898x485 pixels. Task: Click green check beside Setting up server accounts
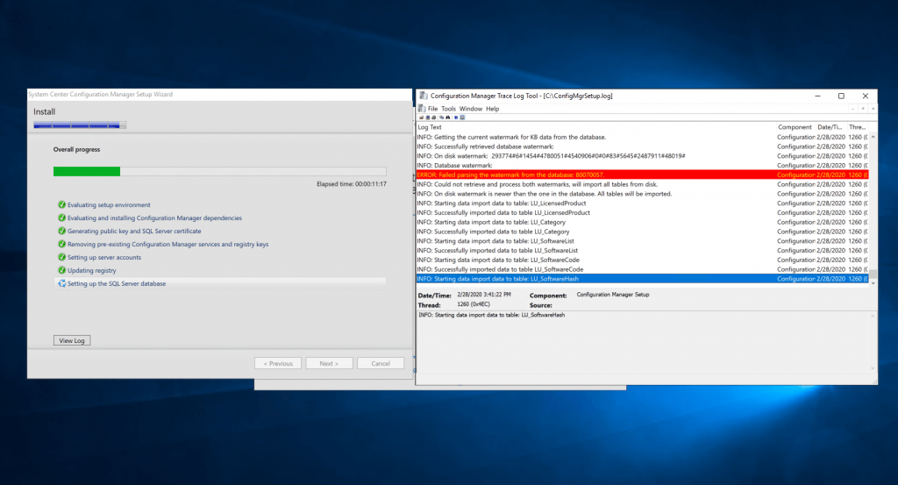click(62, 257)
